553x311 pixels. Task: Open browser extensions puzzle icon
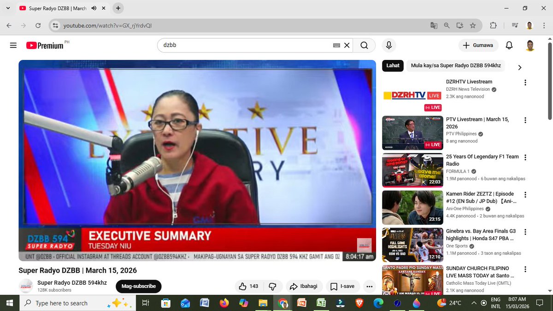tap(493, 25)
